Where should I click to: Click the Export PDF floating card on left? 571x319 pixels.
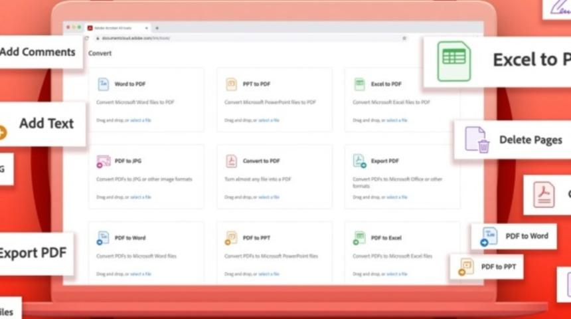(x=36, y=253)
